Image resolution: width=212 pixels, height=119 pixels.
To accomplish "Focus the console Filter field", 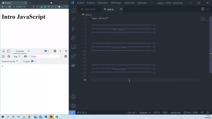I will point(45,57).
